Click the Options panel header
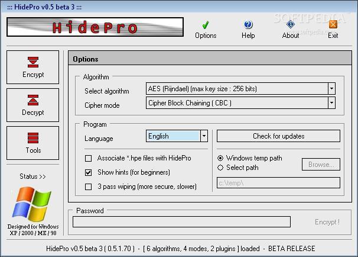The image size is (358, 257). 210,59
